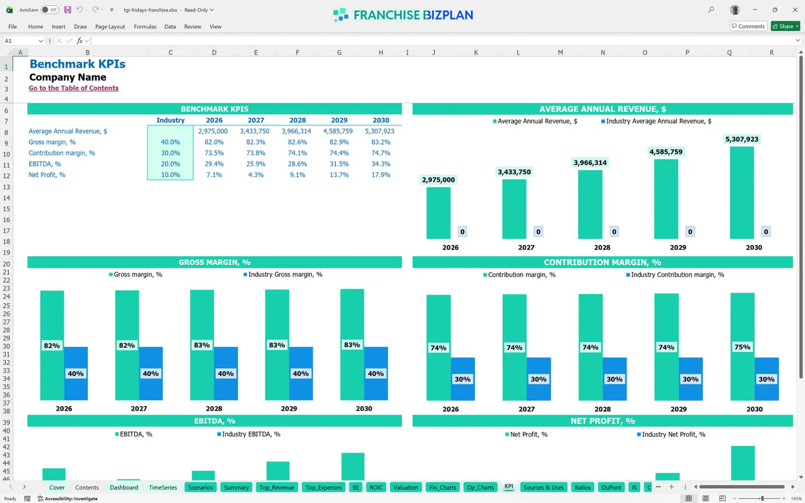Open the Review ribbon tab
The width and height of the screenshot is (805, 503).
(x=193, y=27)
